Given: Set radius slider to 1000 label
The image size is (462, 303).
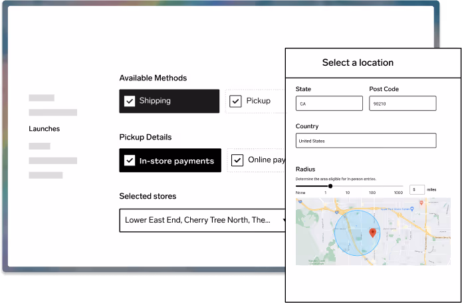Looking at the screenshot, I should 398,193.
